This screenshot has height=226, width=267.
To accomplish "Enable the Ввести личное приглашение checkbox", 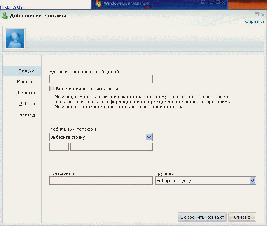I will pos(52,89).
